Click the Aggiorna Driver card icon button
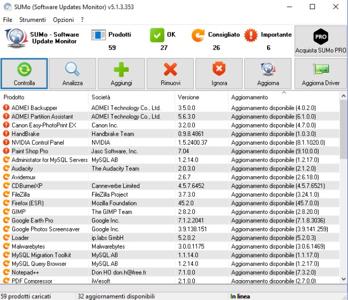 [x=321, y=73]
